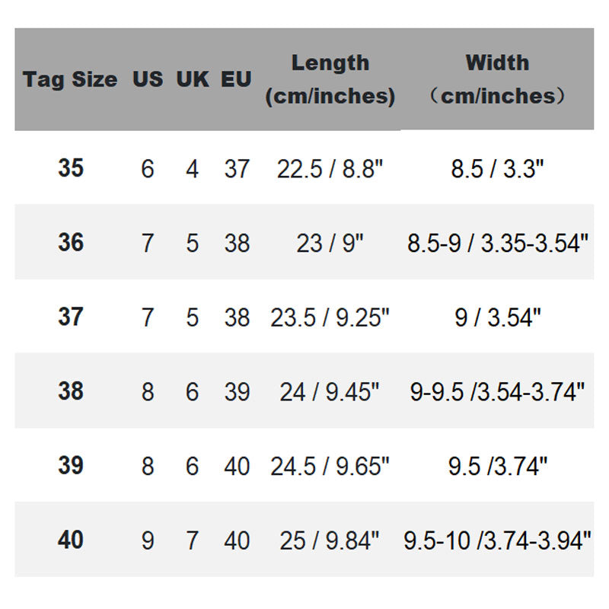Select tag size 35 cell
609x609 pixels.
tap(71, 168)
